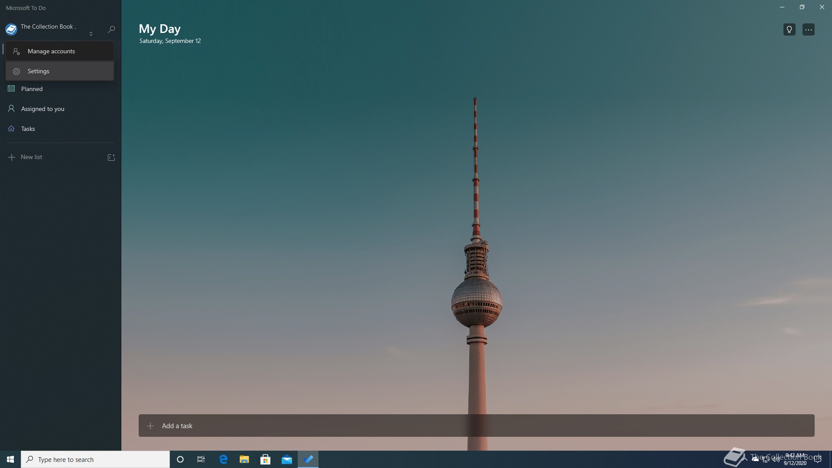832x468 pixels.
Task: Open Task View on the taskbar
Action: [x=201, y=459]
